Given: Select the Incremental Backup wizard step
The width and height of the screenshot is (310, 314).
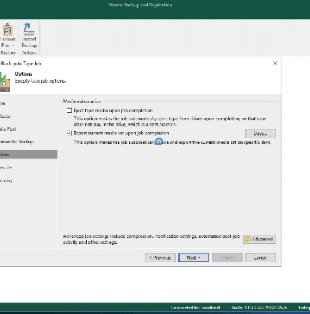Looking at the screenshot, I should [x=17, y=141].
